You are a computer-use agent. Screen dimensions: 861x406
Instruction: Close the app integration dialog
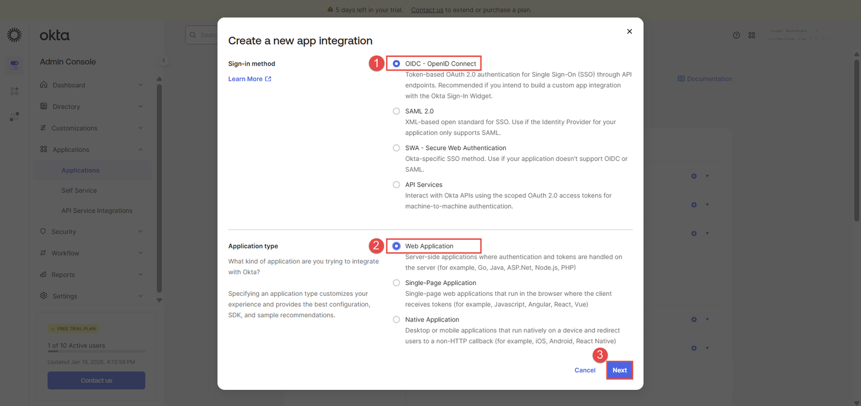coord(629,32)
